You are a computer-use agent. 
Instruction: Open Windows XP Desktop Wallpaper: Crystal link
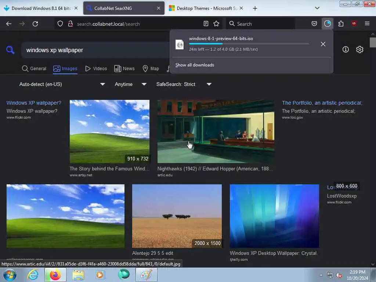click(274, 253)
